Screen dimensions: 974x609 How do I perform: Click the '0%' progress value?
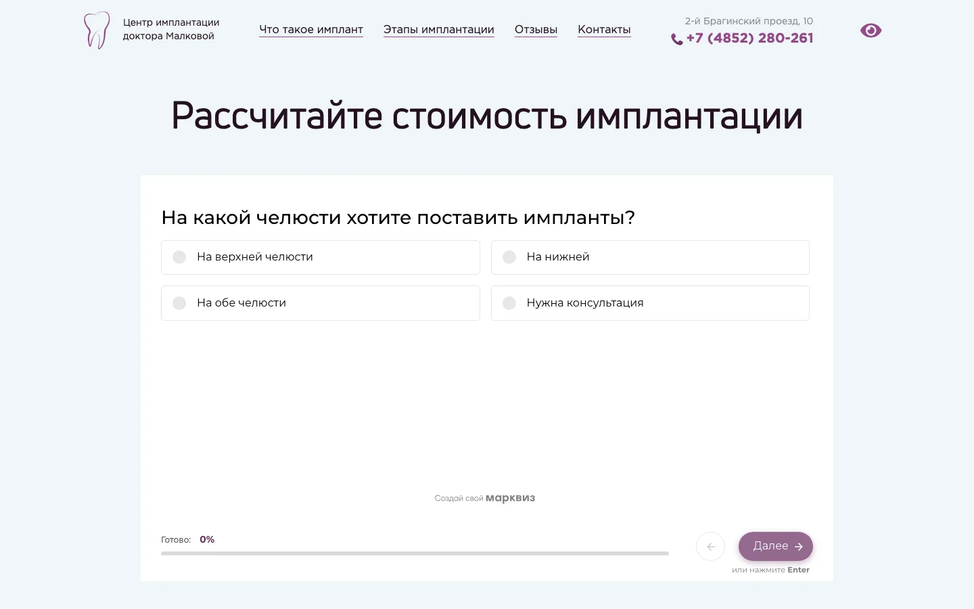pos(207,539)
